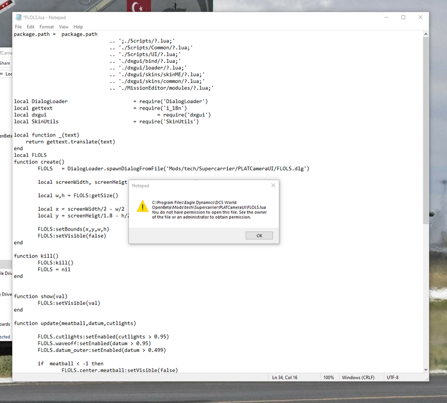Screen dimensions: 447x403
Task: Click the 'if meatball < -1 then' line
Action: click(70, 363)
